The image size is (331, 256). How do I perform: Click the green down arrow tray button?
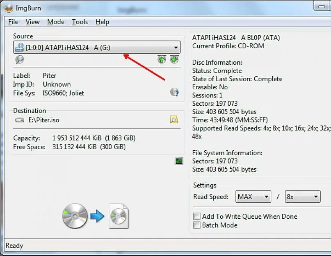pyautogui.click(x=174, y=59)
